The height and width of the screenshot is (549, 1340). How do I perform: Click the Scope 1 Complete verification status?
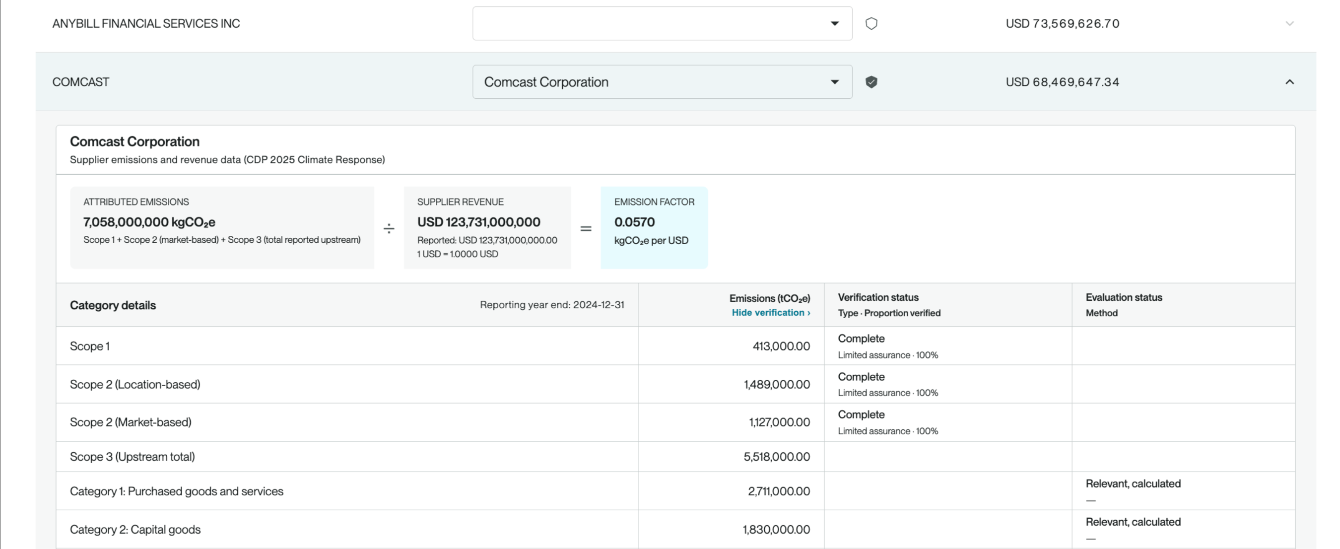861,338
